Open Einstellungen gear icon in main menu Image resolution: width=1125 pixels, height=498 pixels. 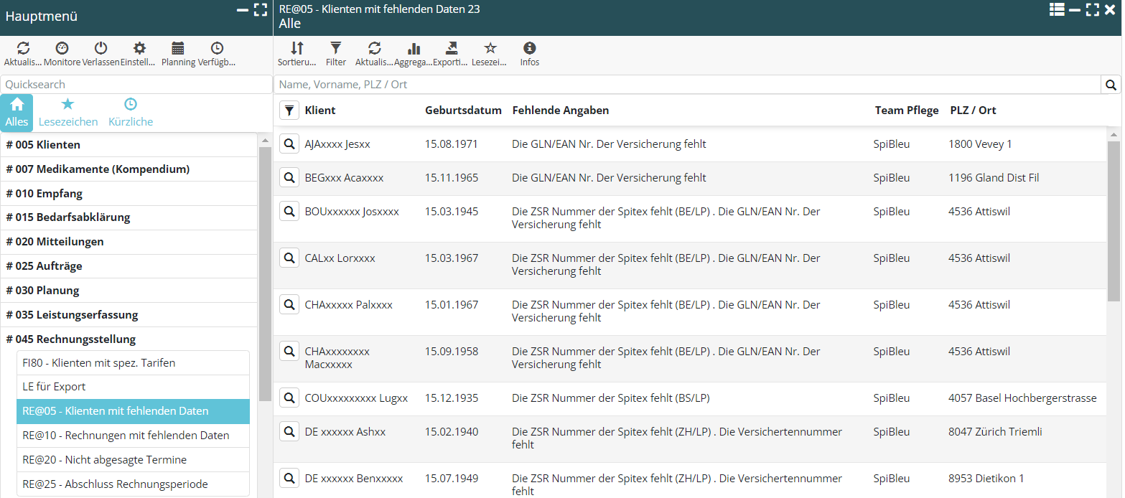click(x=139, y=49)
